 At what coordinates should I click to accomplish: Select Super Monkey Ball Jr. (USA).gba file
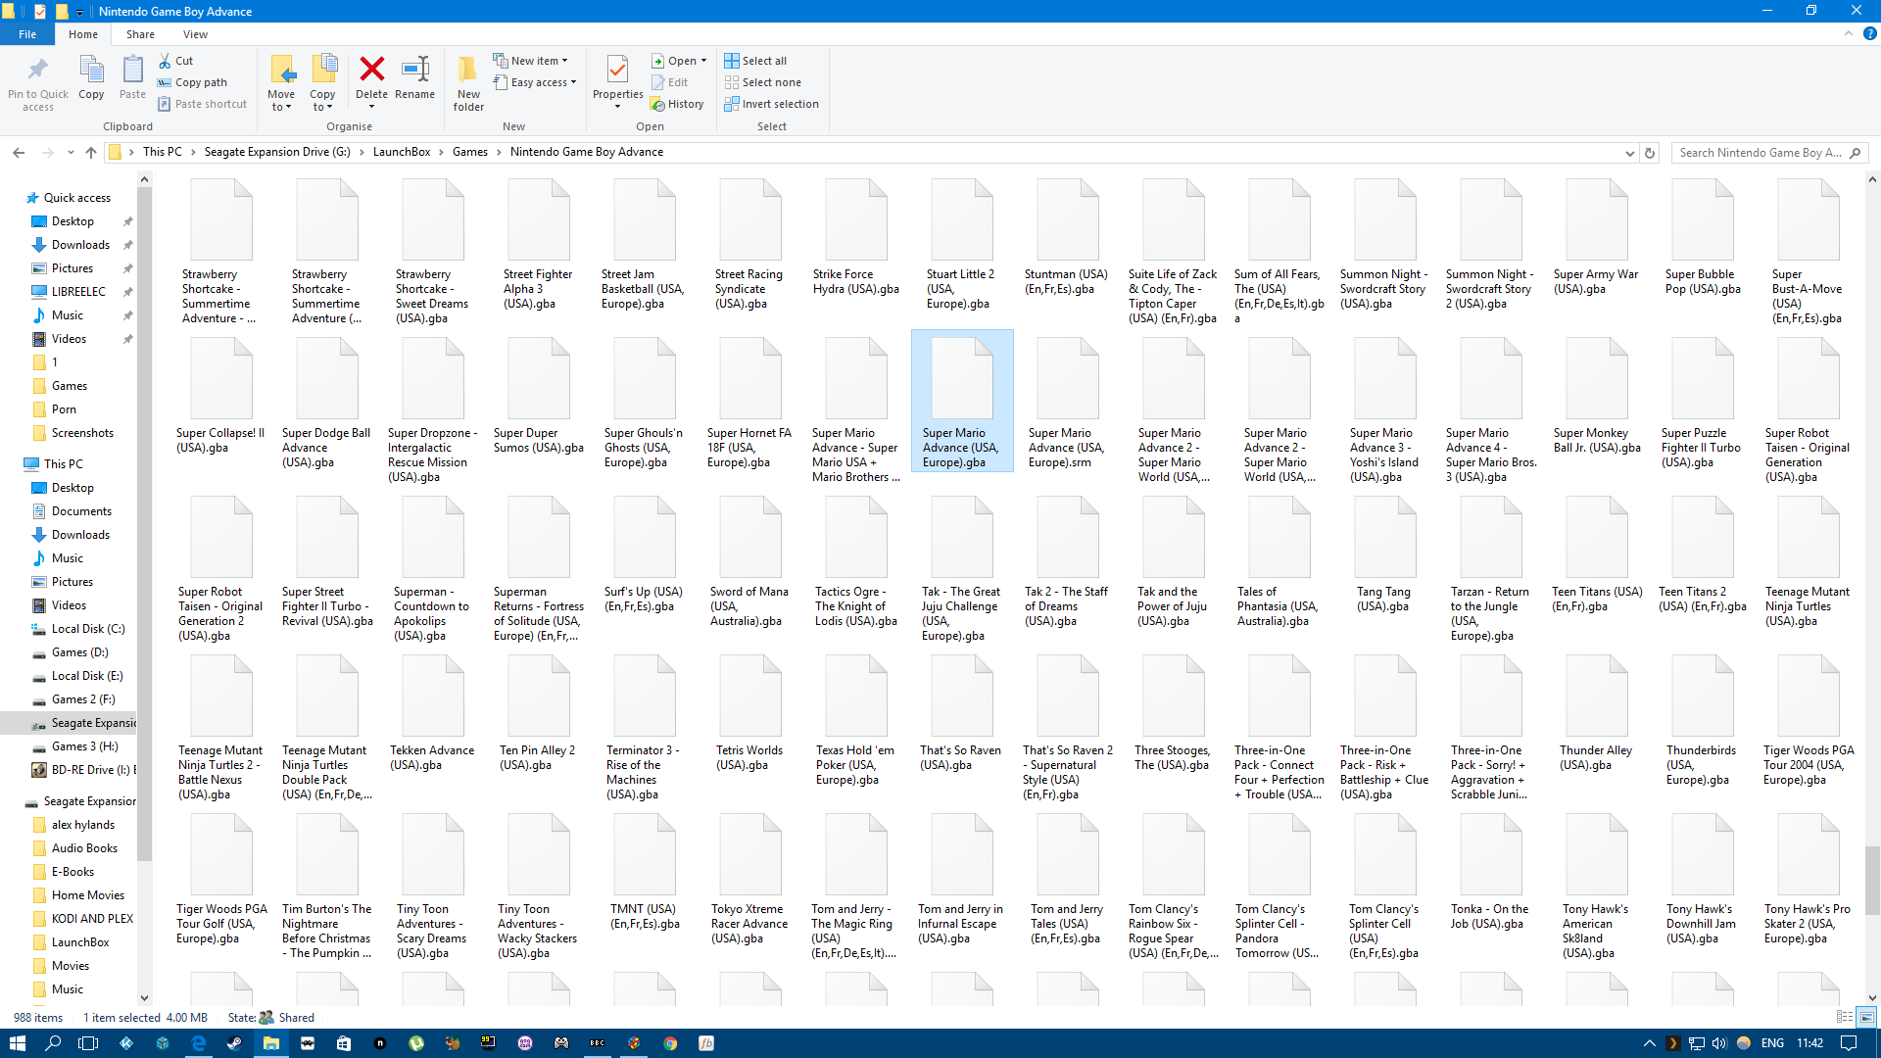point(1596,396)
